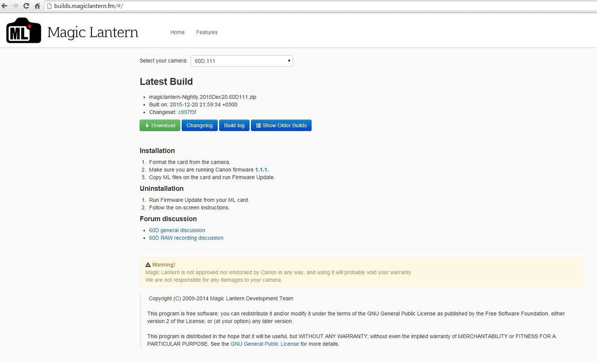Open 60D RAW recording discussion link

(186, 238)
